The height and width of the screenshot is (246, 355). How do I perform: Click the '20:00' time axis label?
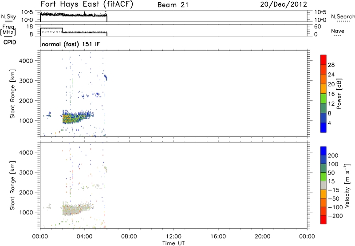pyautogui.click(x=263, y=237)
